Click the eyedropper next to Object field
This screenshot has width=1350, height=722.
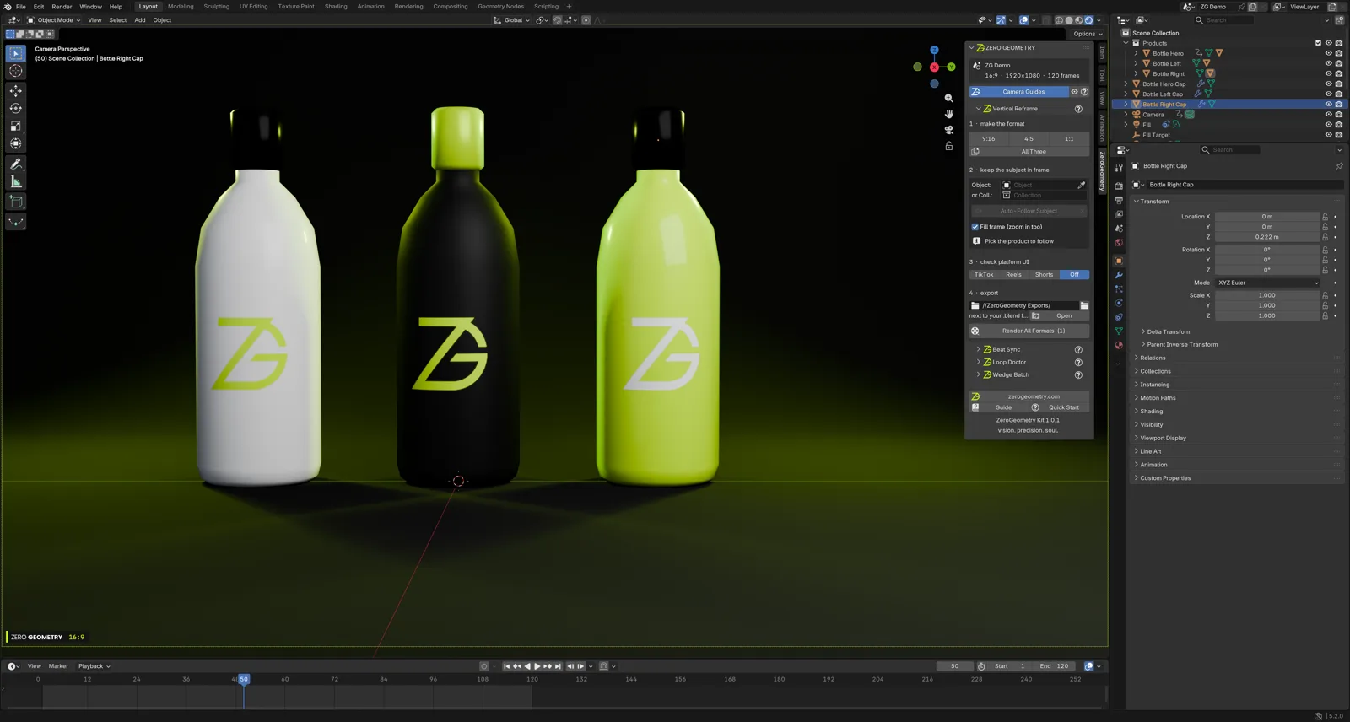click(1082, 185)
